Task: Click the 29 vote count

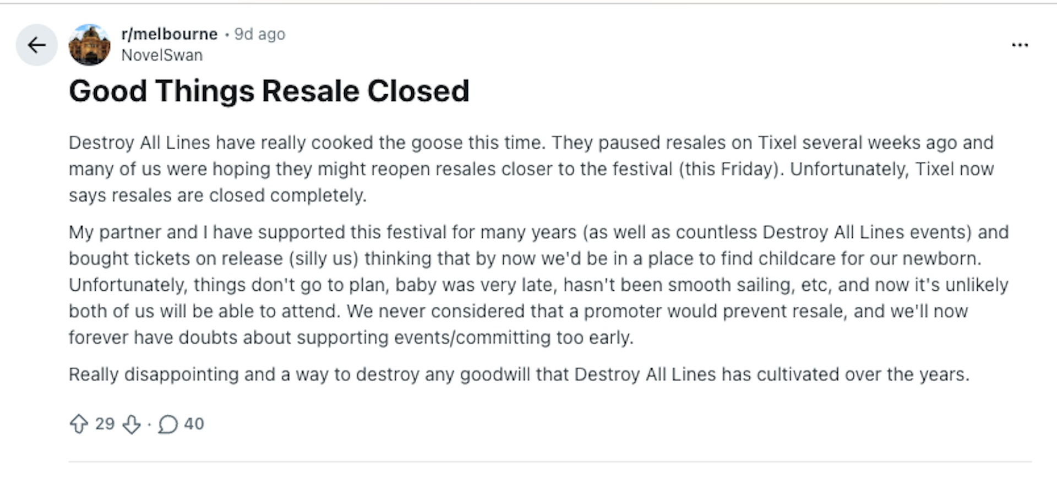Action: click(105, 424)
